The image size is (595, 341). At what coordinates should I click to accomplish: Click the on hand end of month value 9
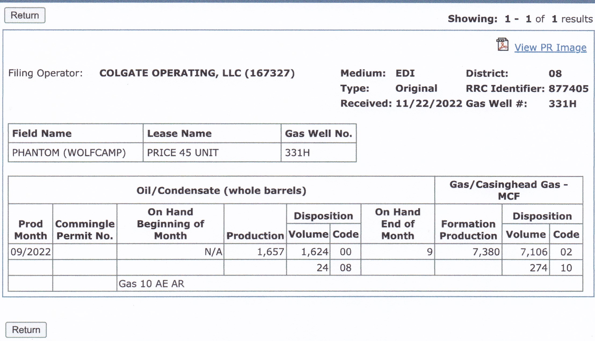430,252
